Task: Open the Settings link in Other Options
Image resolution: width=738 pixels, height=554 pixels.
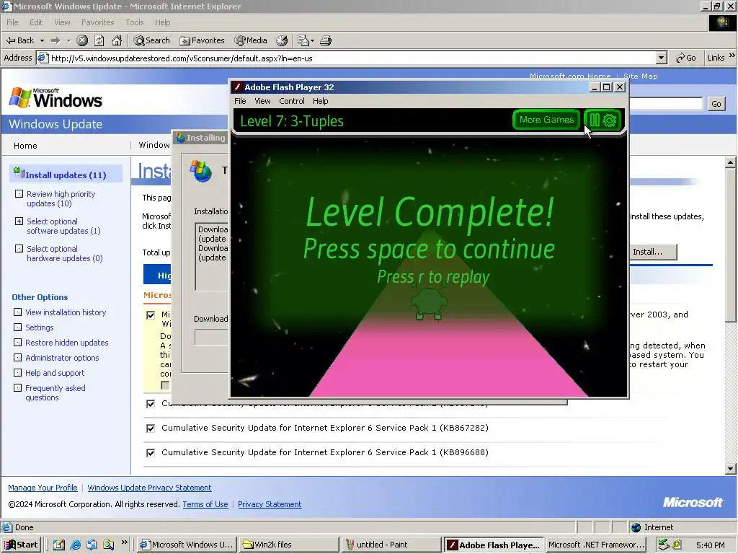Action: pos(40,327)
